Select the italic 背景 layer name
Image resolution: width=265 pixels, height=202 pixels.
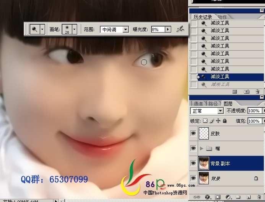point(216,179)
